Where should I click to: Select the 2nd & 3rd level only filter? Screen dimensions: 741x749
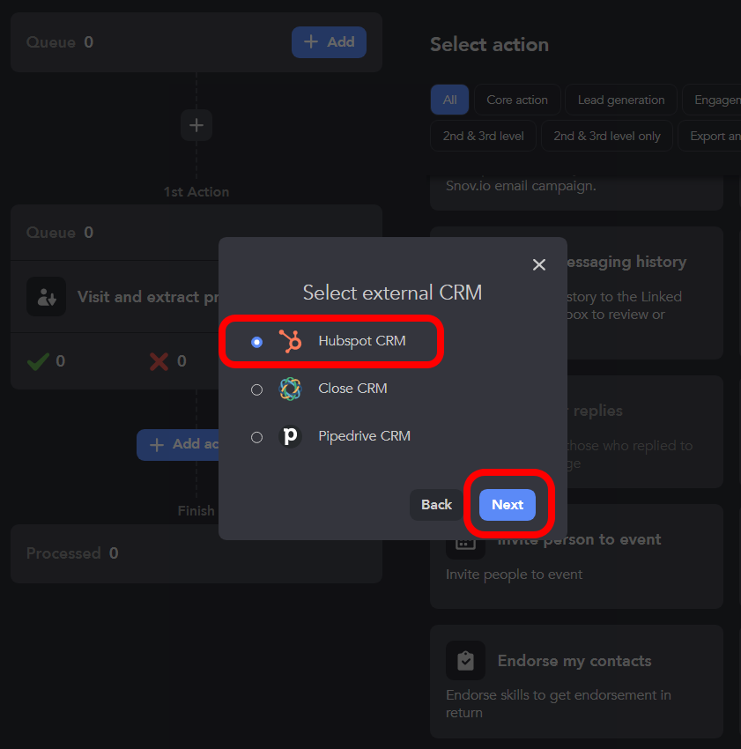[x=607, y=136]
